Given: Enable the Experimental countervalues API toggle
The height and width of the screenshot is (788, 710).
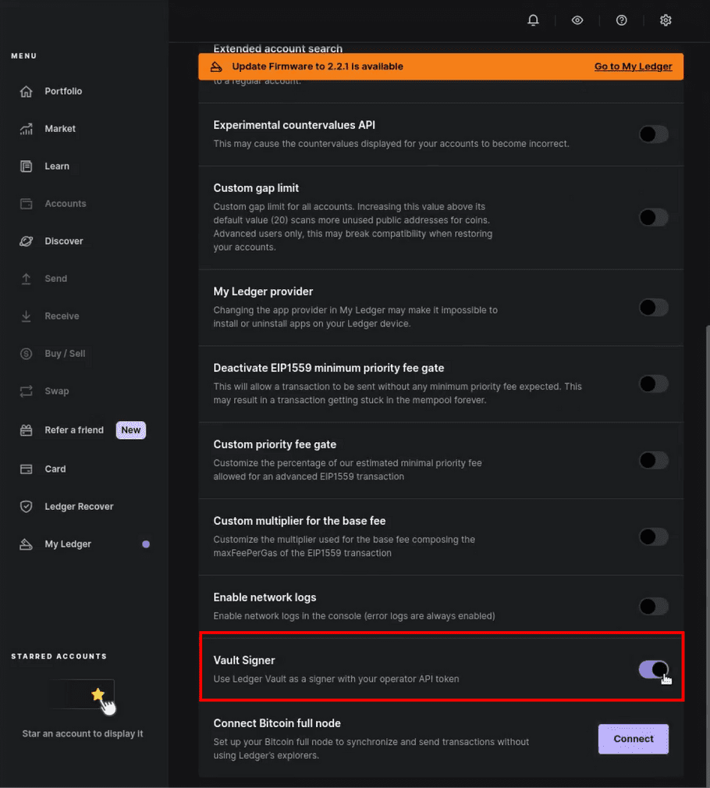Looking at the screenshot, I should (x=653, y=134).
